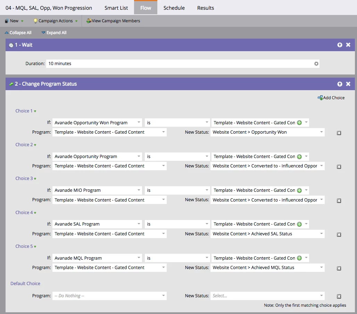
Task: Open Default Choice New Status select
Action: [267, 296]
